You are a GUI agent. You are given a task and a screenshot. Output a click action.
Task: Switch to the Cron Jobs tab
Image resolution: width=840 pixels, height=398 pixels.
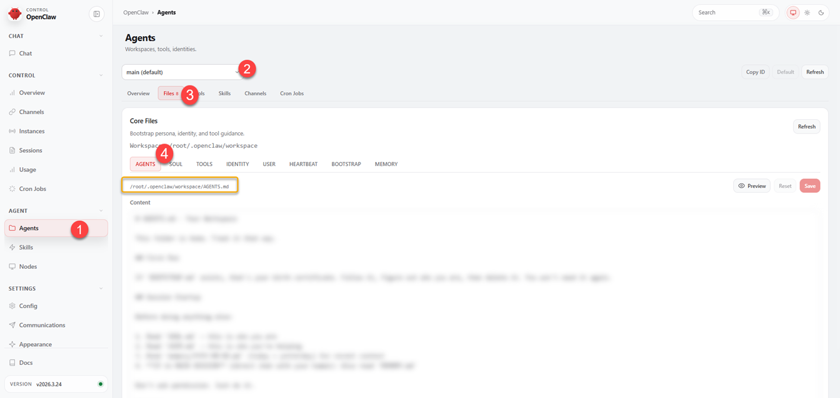click(291, 93)
